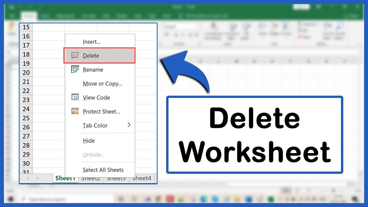The image size is (368, 207).
Task: Choose Insert... from the context menu
Action: click(x=91, y=42)
